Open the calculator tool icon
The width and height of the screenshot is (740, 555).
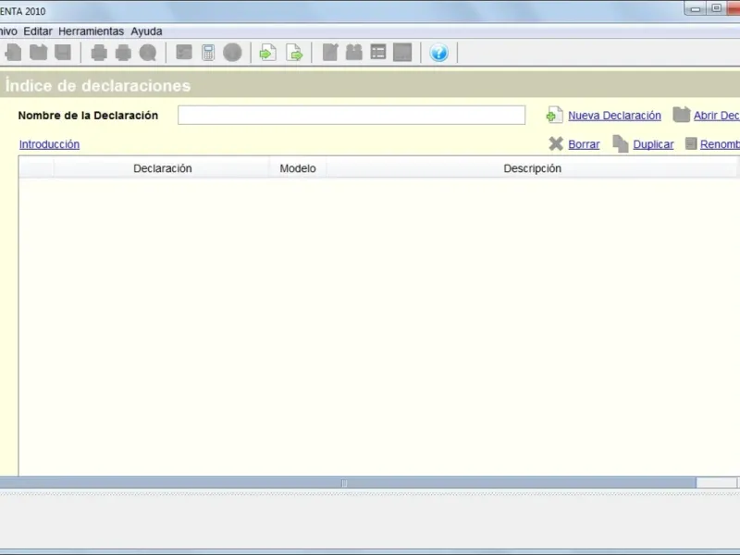[208, 53]
